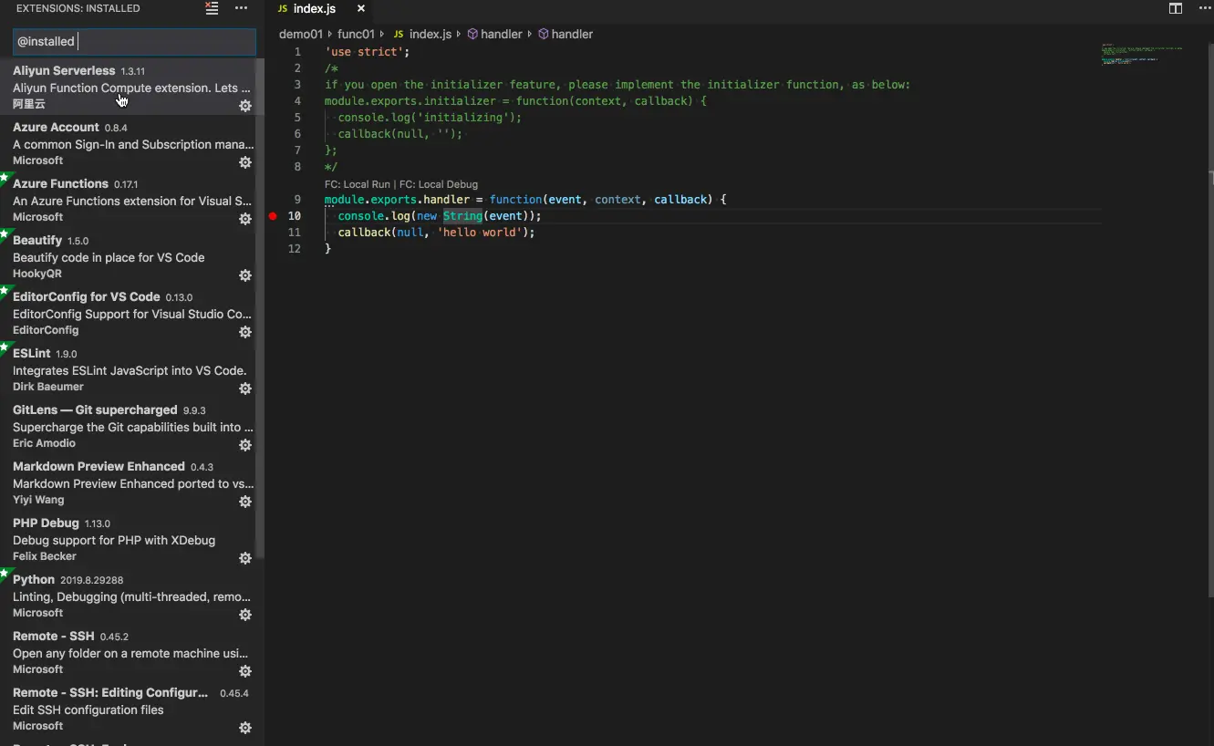Open More Actions menu in Extensions header
The height and width of the screenshot is (746, 1214).
241,8
